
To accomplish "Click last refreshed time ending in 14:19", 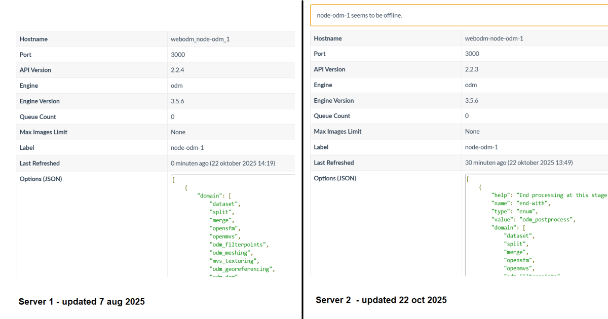I will (223, 164).
